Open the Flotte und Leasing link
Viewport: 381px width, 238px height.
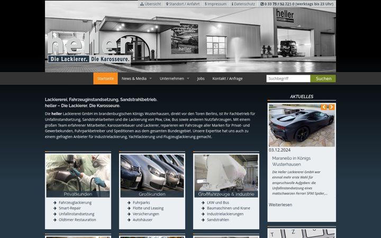click(x=148, y=208)
